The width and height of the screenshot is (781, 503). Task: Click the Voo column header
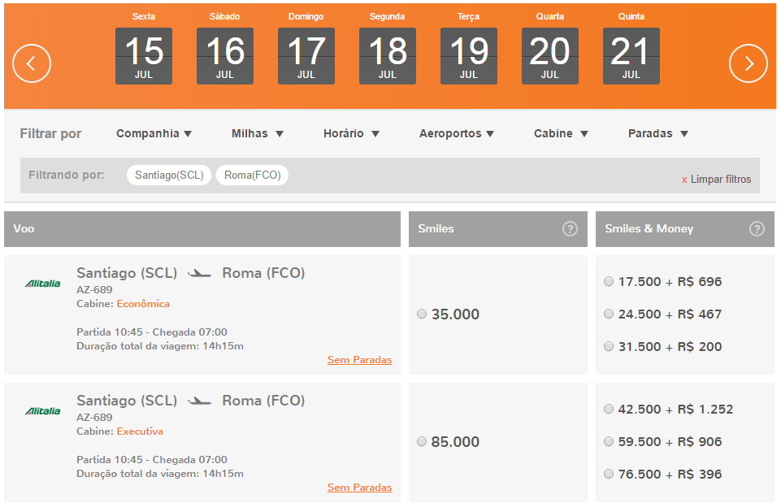[x=202, y=228]
